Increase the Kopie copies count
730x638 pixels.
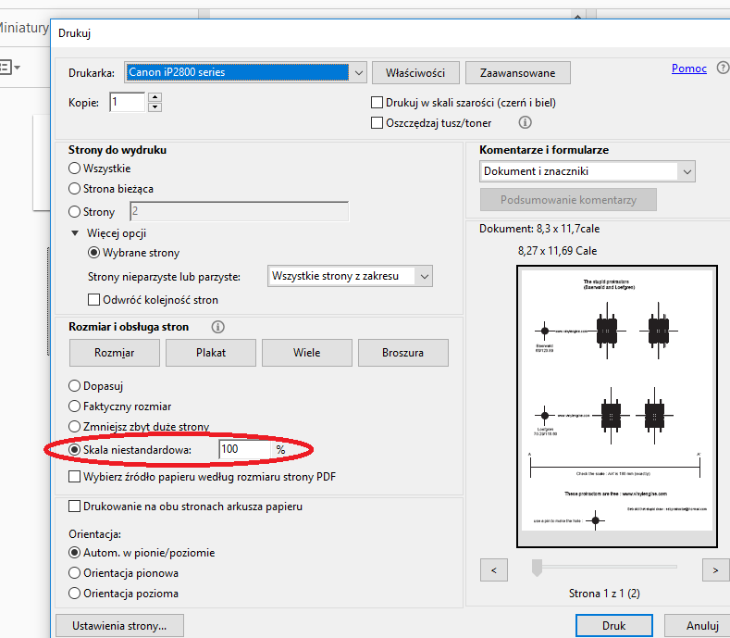(x=155, y=97)
